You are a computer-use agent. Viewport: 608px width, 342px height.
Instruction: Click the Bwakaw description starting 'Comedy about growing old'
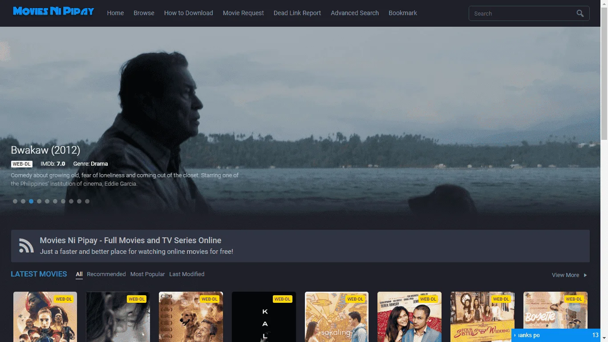125,179
